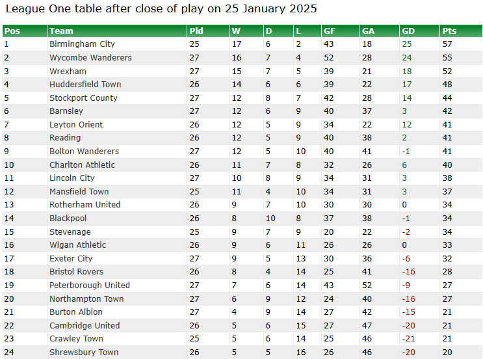Viewport: 483px width, 359px height.
Task: Click Rotherham United team name
Action: (85, 205)
